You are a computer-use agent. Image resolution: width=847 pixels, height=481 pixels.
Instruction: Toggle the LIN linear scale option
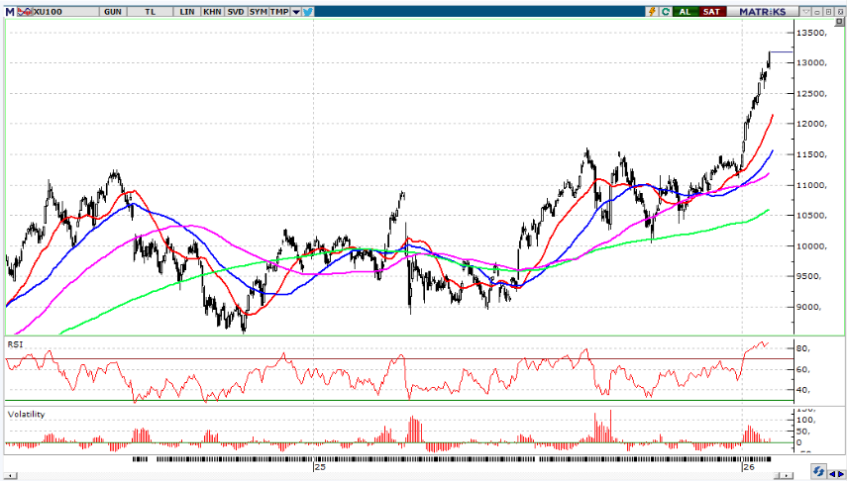(x=188, y=11)
